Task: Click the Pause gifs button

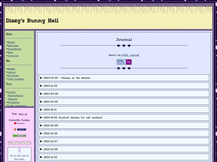Action: [x=14, y=143]
